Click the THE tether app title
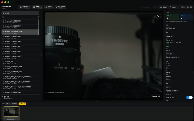This screenshot has height=121, width=194. [x=6, y=6]
